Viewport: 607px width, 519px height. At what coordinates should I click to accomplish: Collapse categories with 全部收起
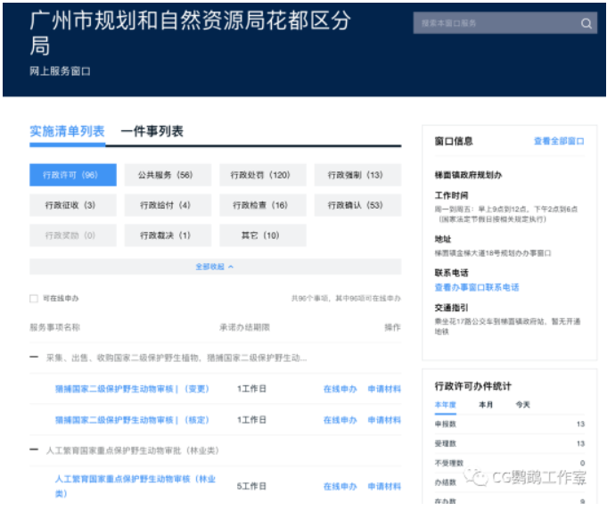[215, 267]
